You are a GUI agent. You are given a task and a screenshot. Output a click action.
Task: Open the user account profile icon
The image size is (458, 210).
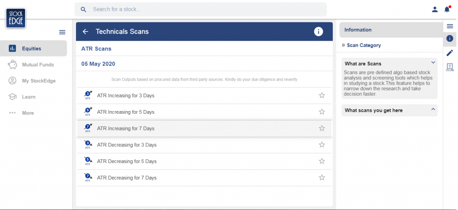[435, 9]
